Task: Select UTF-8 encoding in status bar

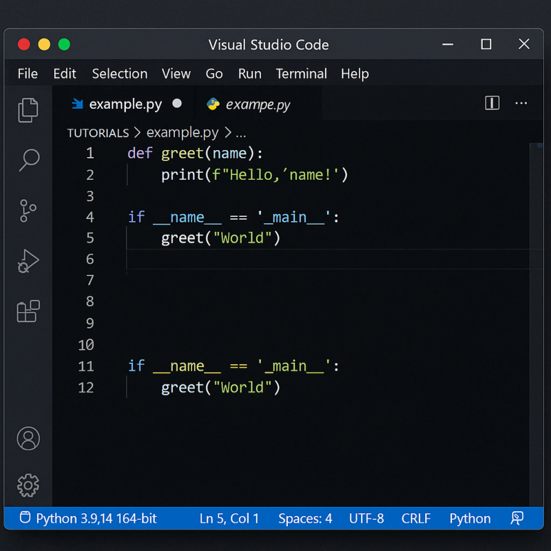Action: [366, 518]
